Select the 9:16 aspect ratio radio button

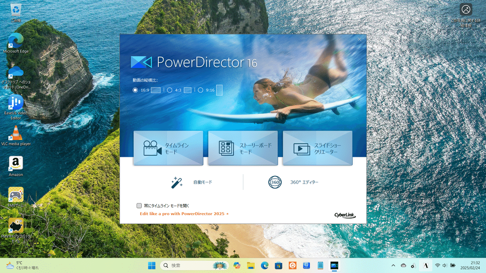pos(200,90)
